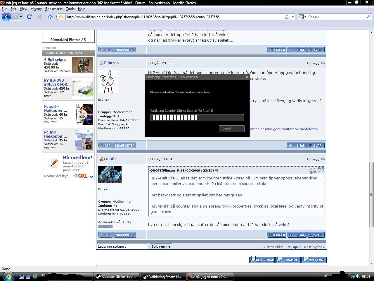Go to Nest nyest topic
The height and width of the screenshot is (281, 374).
[x=314, y=247]
